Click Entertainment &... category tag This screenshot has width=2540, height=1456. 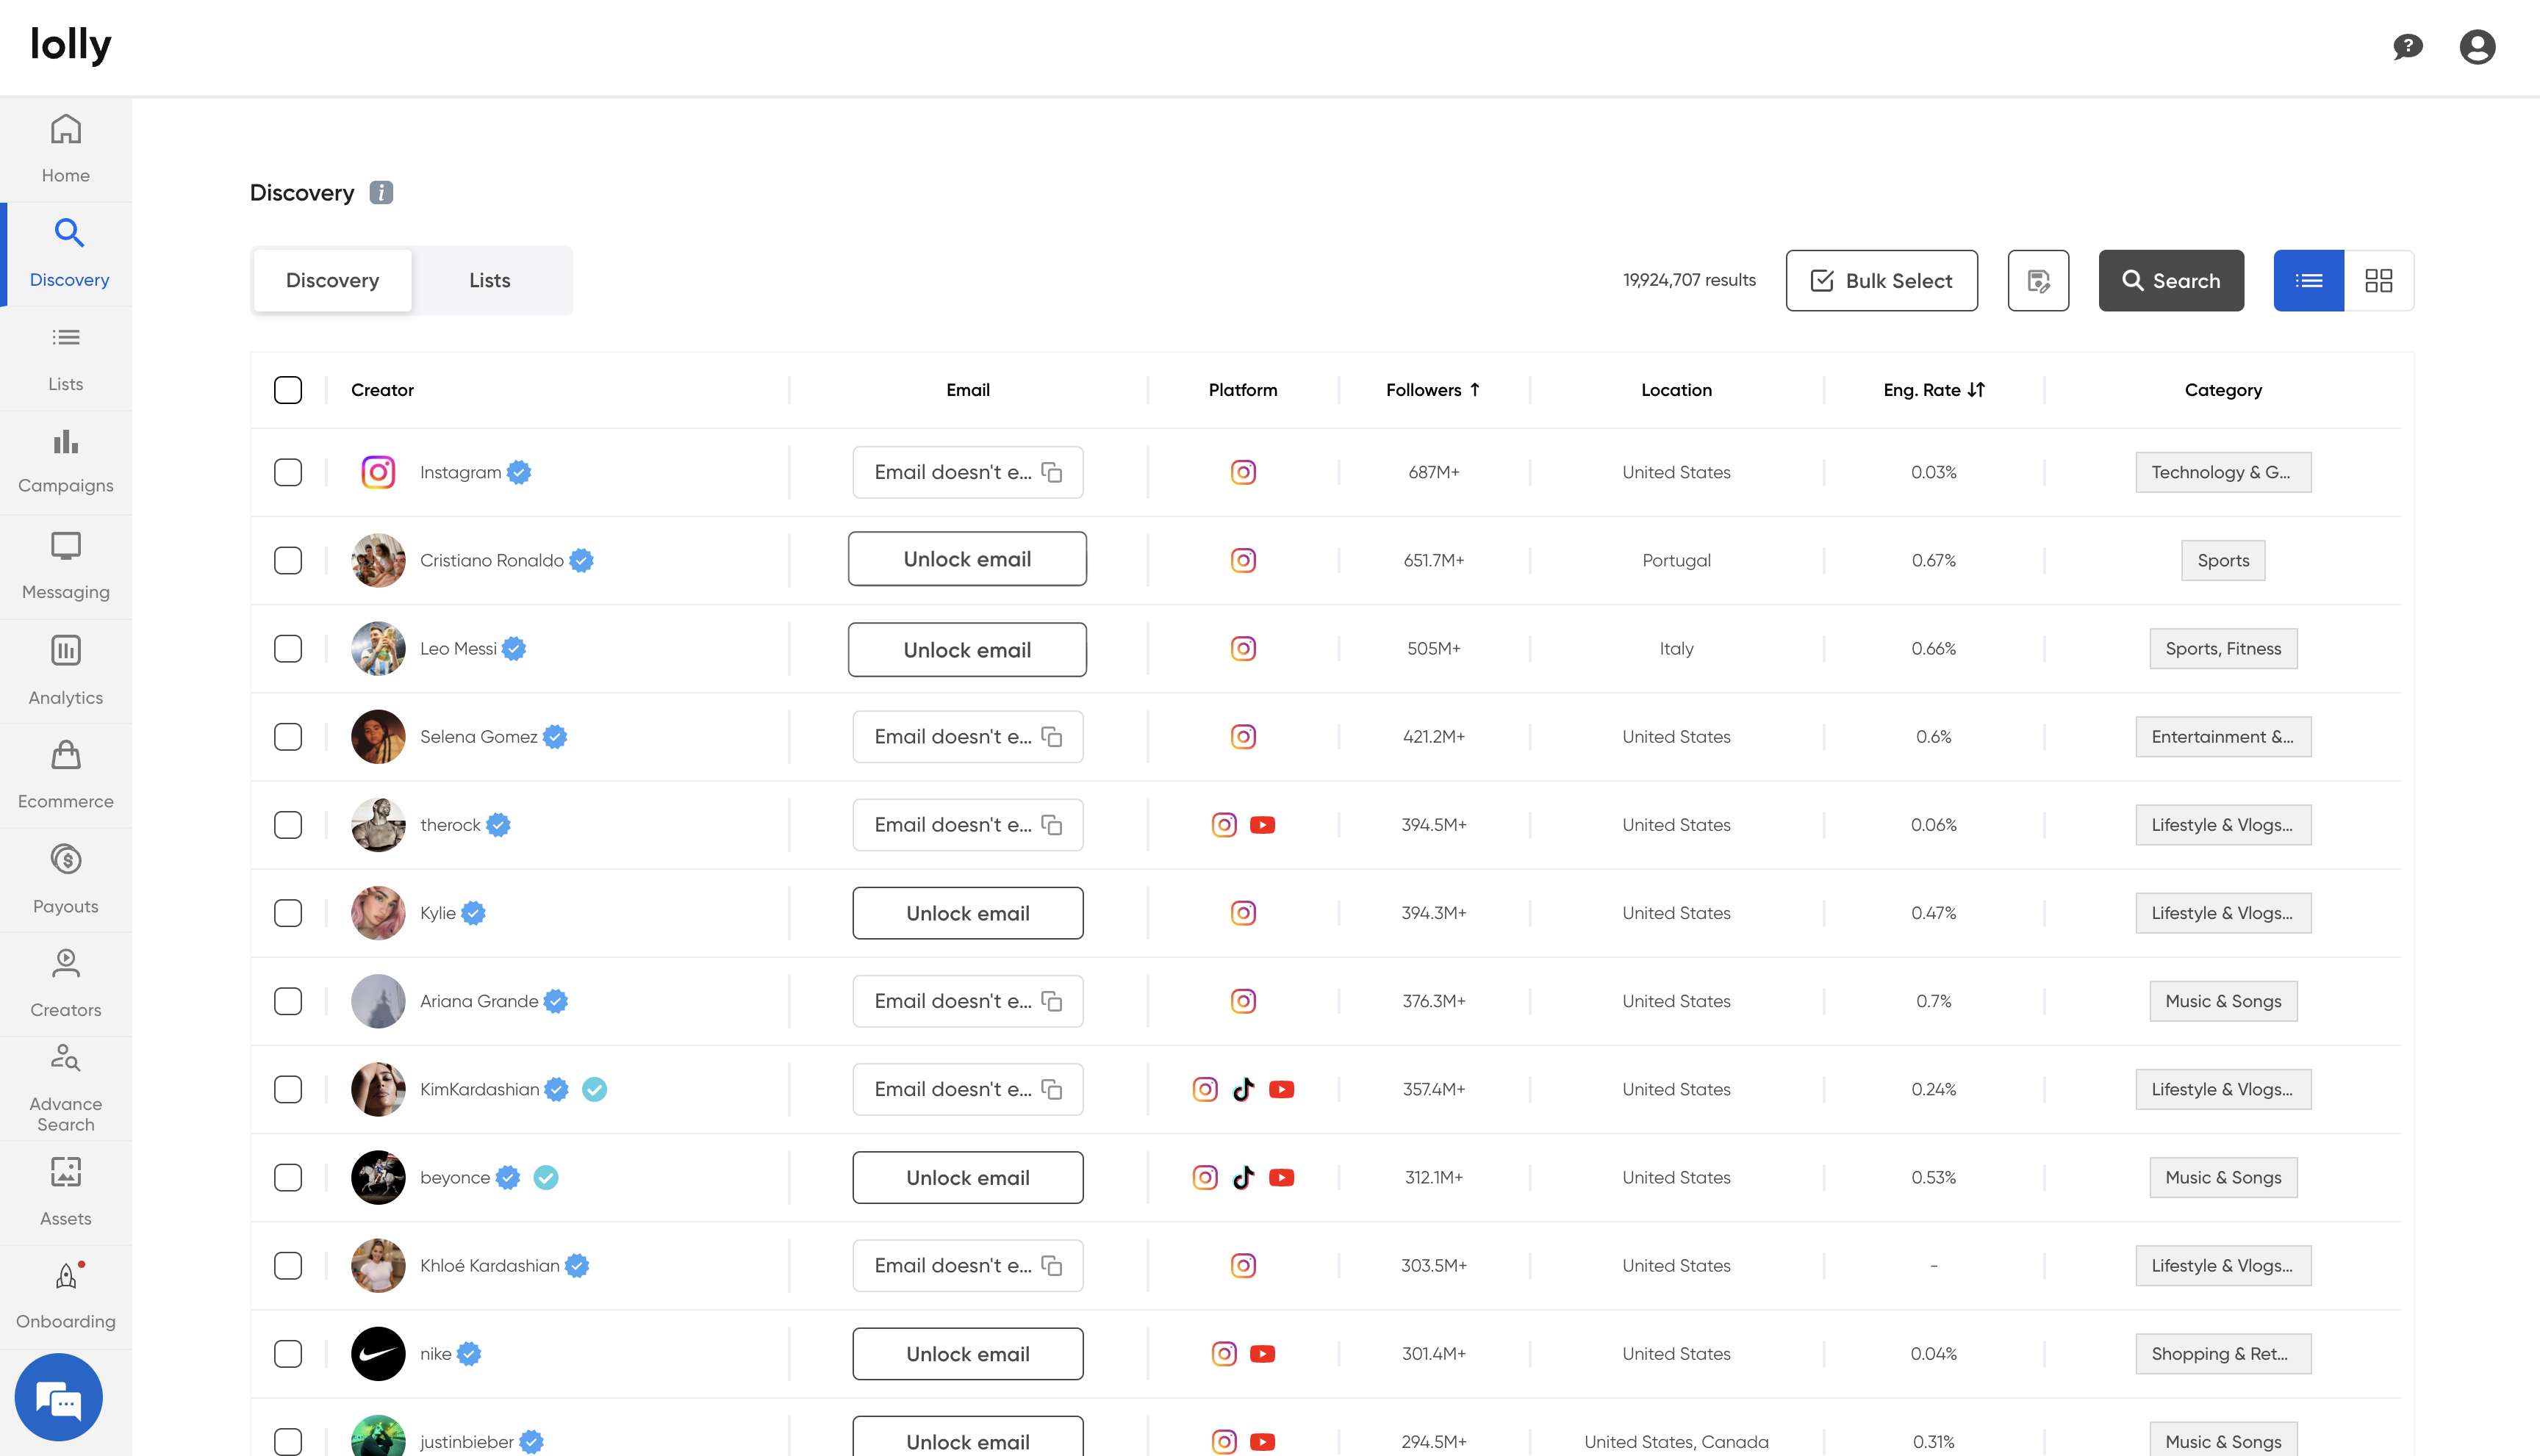click(2223, 737)
